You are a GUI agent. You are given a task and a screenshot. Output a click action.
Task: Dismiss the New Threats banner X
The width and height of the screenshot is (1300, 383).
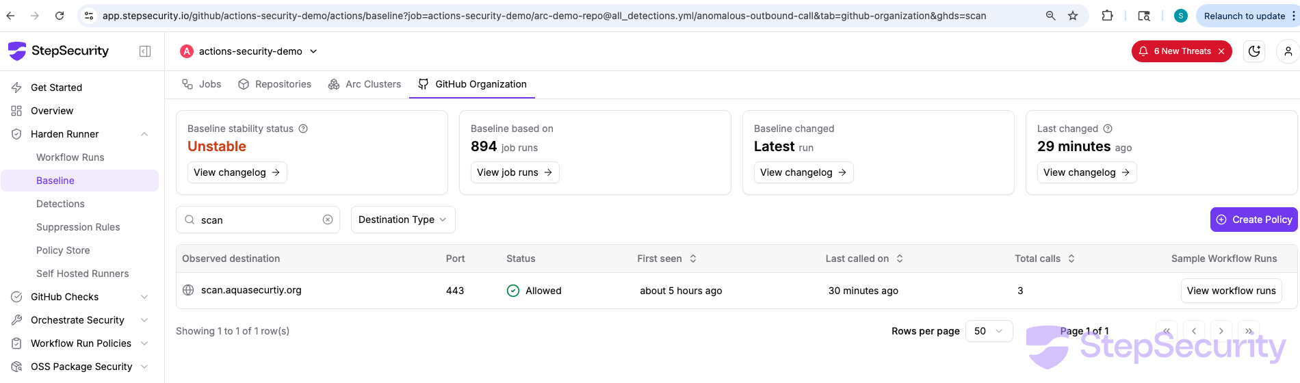tap(1221, 51)
